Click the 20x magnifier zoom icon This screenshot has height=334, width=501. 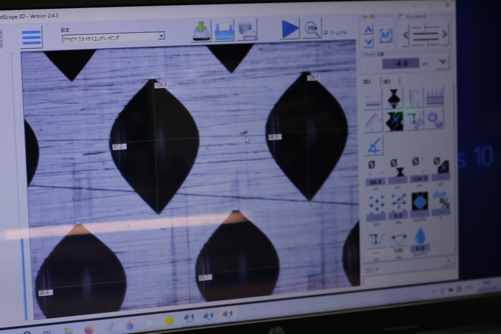coord(312,29)
